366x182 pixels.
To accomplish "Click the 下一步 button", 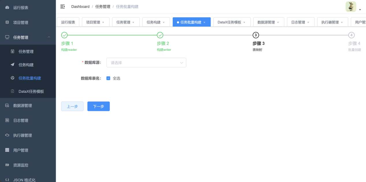I will coord(99,106).
